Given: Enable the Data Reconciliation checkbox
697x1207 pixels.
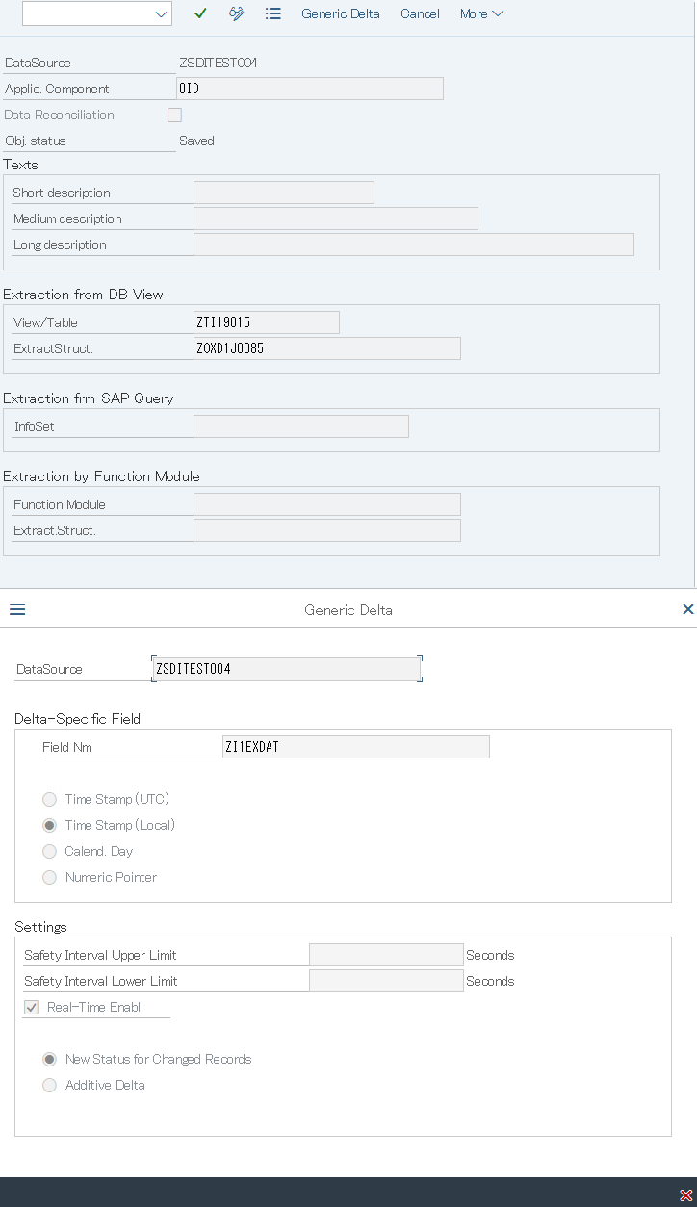Looking at the screenshot, I should (x=174, y=115).
